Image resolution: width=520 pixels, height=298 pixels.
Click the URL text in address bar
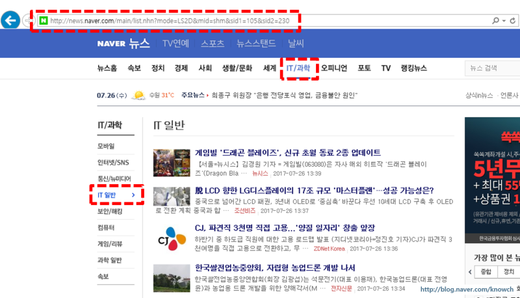(170, 21)
